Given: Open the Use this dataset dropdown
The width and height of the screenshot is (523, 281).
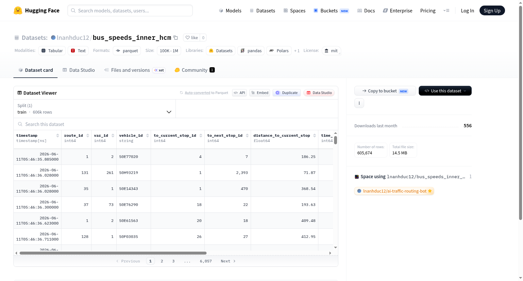Looking at the screenshot, I should tap(445, 91).
